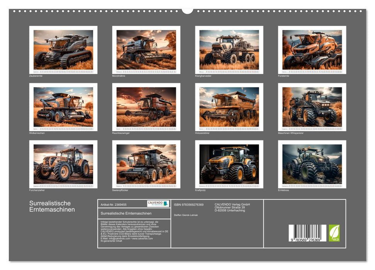Click the caption 'Wolkenrechen'
This screenshot has width=375, height=270.
point(37,133)
